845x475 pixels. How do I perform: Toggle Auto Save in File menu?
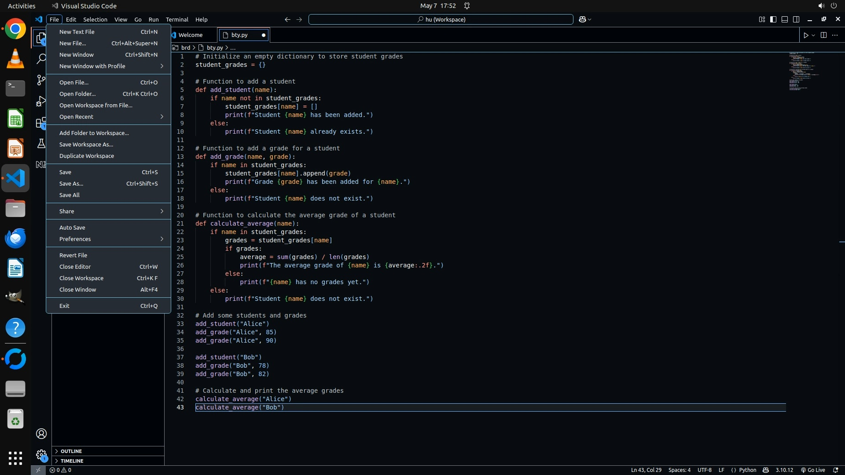pos(72,227)
